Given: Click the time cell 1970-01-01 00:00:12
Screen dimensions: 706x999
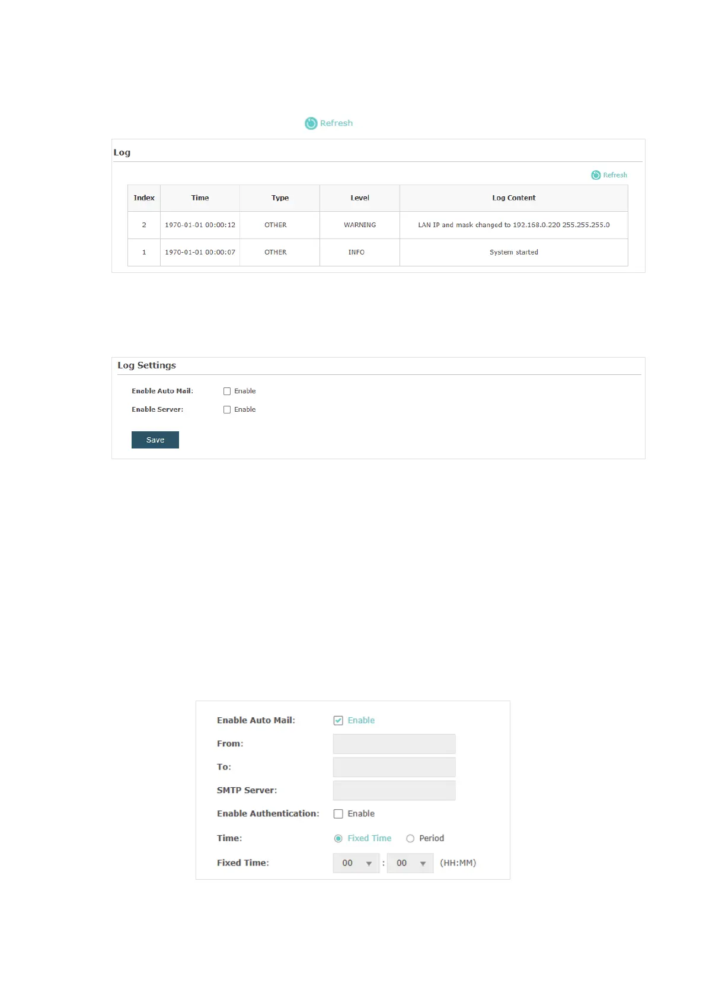Looking at the screenshot, I should tap(200, 225).
